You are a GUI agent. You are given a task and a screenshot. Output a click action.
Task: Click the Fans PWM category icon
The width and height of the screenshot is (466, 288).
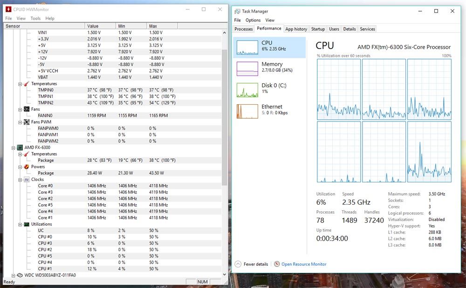[x=27, y=122]
